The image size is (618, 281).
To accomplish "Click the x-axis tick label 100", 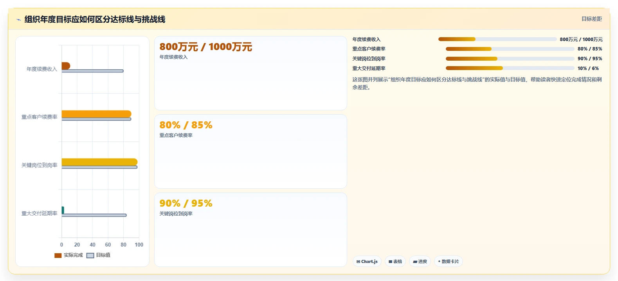I will (x=139, y=245).
